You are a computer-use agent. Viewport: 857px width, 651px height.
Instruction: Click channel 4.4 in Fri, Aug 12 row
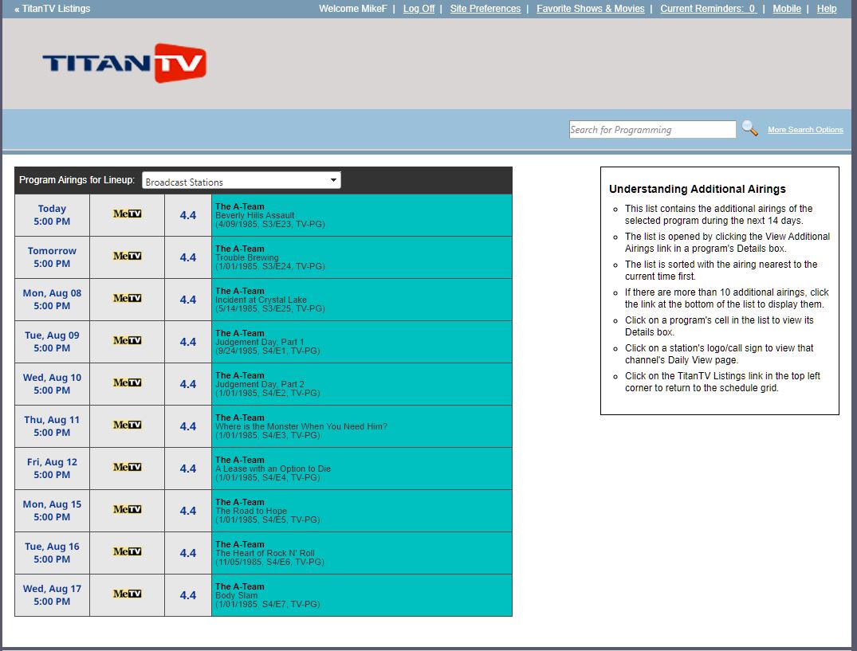[x=188, y=469]
